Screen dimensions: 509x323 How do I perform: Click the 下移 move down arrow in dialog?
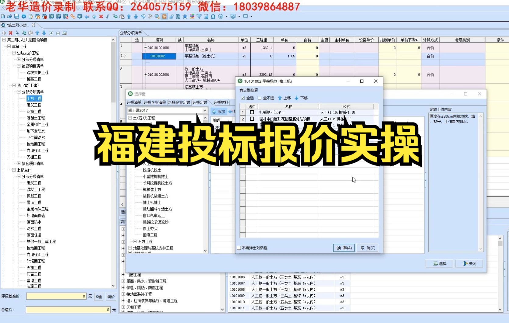301,98
